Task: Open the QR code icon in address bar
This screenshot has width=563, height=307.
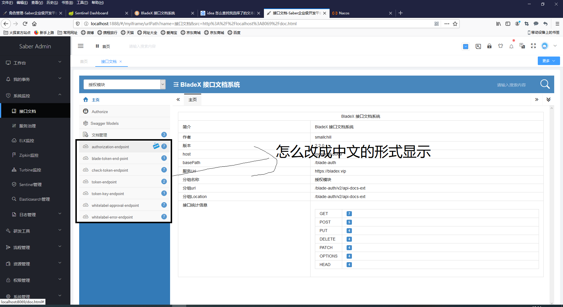Action: (x=437, y=24)
